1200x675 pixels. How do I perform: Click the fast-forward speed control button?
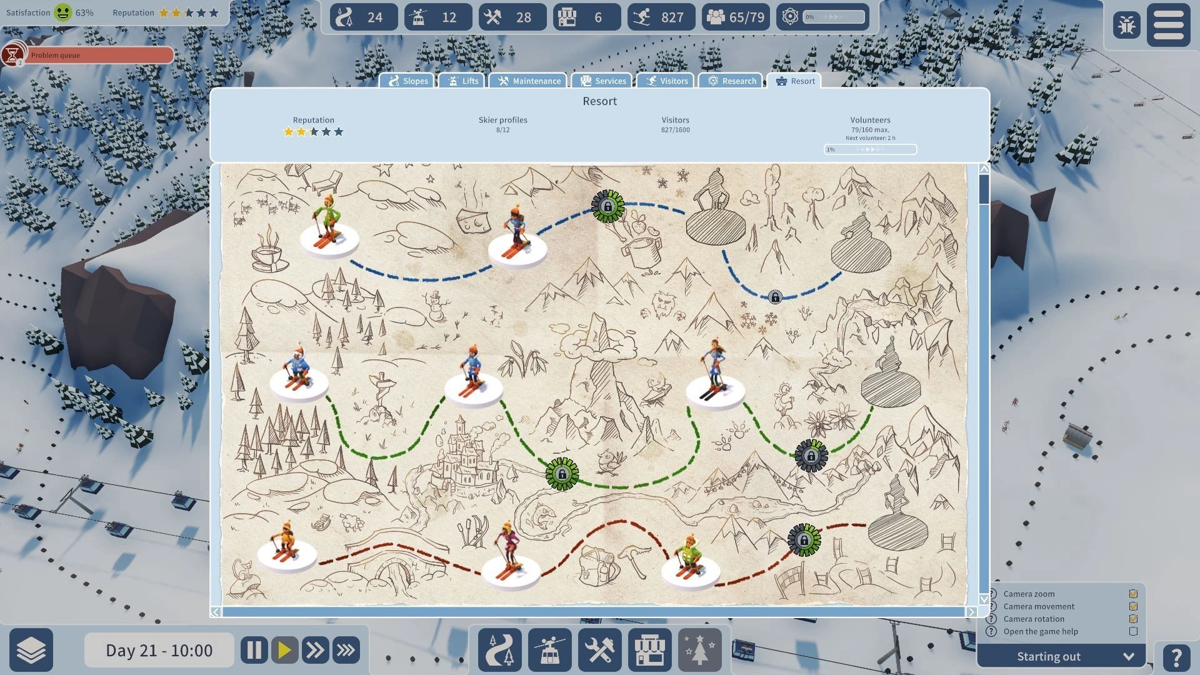[x=316, y=650]
